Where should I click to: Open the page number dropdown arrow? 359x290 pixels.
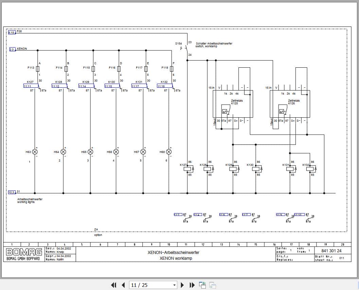coord(175,285)
